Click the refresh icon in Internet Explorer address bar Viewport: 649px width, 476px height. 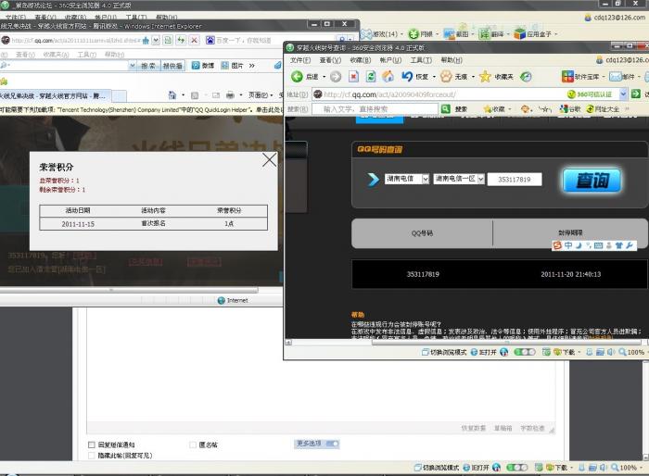[x=181, y=40]
